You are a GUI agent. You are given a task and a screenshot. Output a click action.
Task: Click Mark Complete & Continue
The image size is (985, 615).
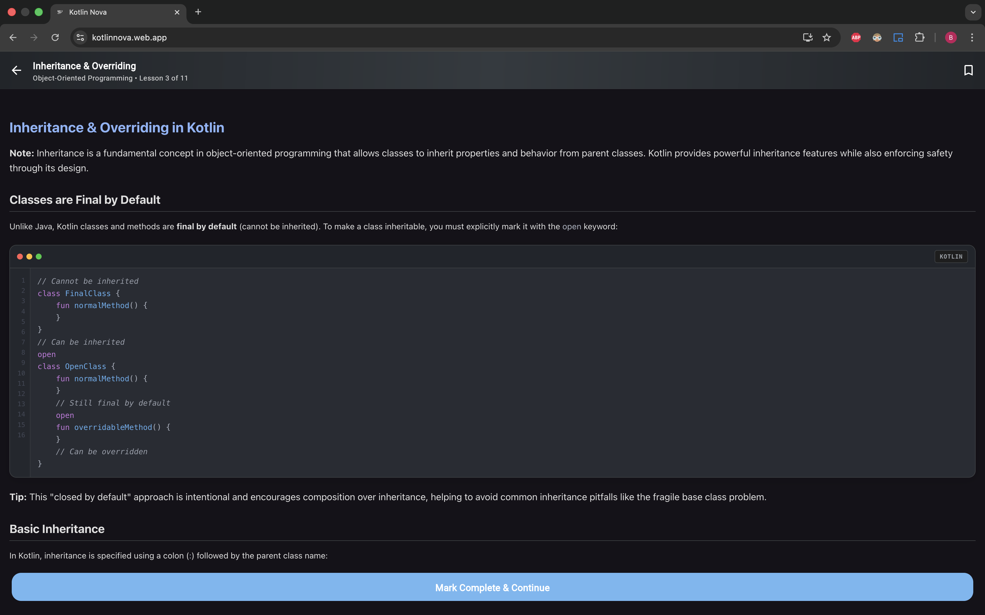pyautogui.click(x=492, y=587)
